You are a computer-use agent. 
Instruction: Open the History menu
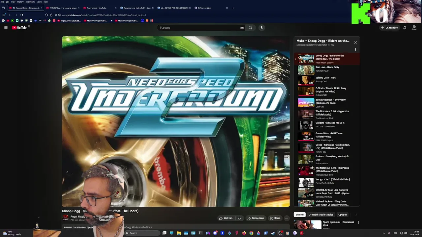(20, 2)
